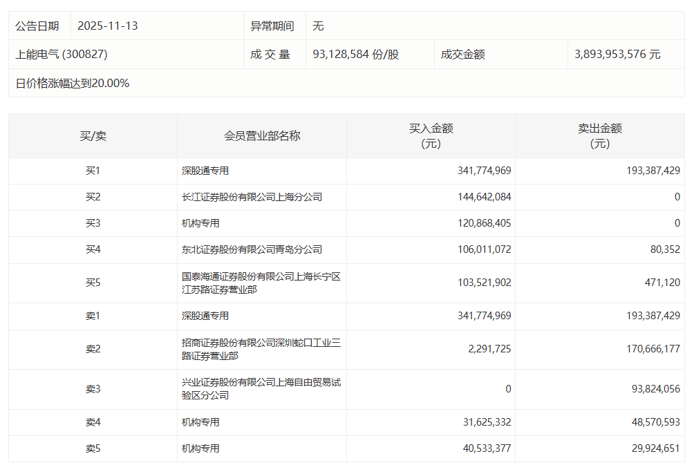Image resolution: width=694 pixels, height=474 pixels.
Task: Click 国泰海通证券 上海长宁区江苏路证券营业部 name
Action: click(x=261, y=283)
